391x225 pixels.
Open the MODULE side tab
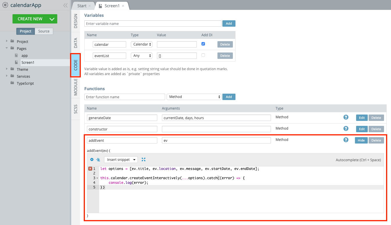[76, 87]
